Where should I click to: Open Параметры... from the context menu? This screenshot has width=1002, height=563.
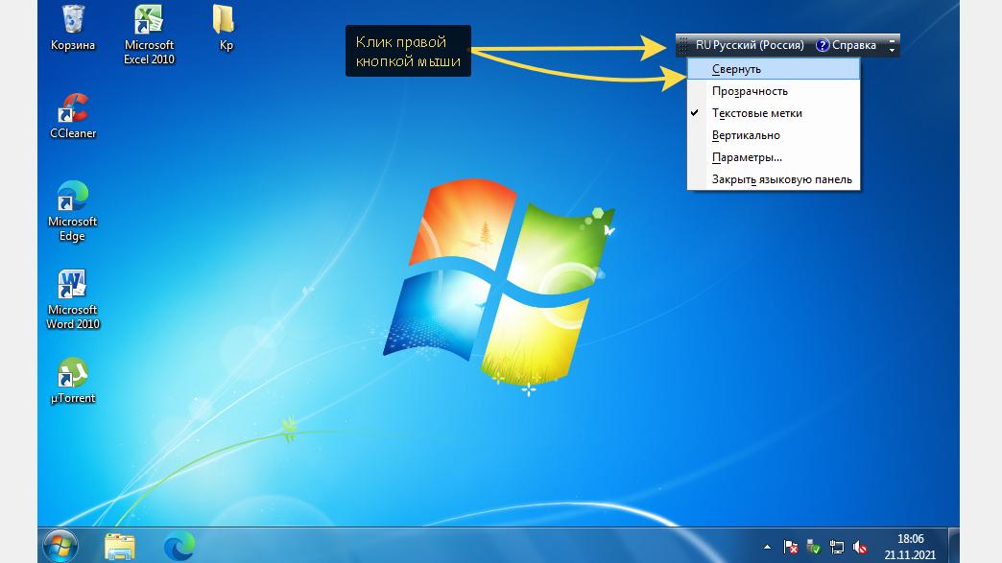774,157
